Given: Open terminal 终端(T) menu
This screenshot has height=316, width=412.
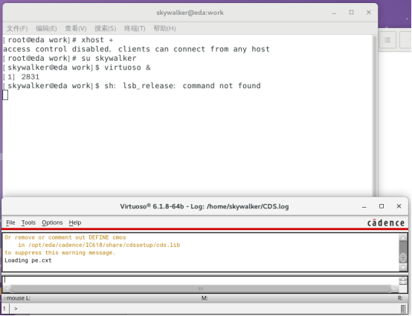Looking at the screenshot, I should pos(135,28).
